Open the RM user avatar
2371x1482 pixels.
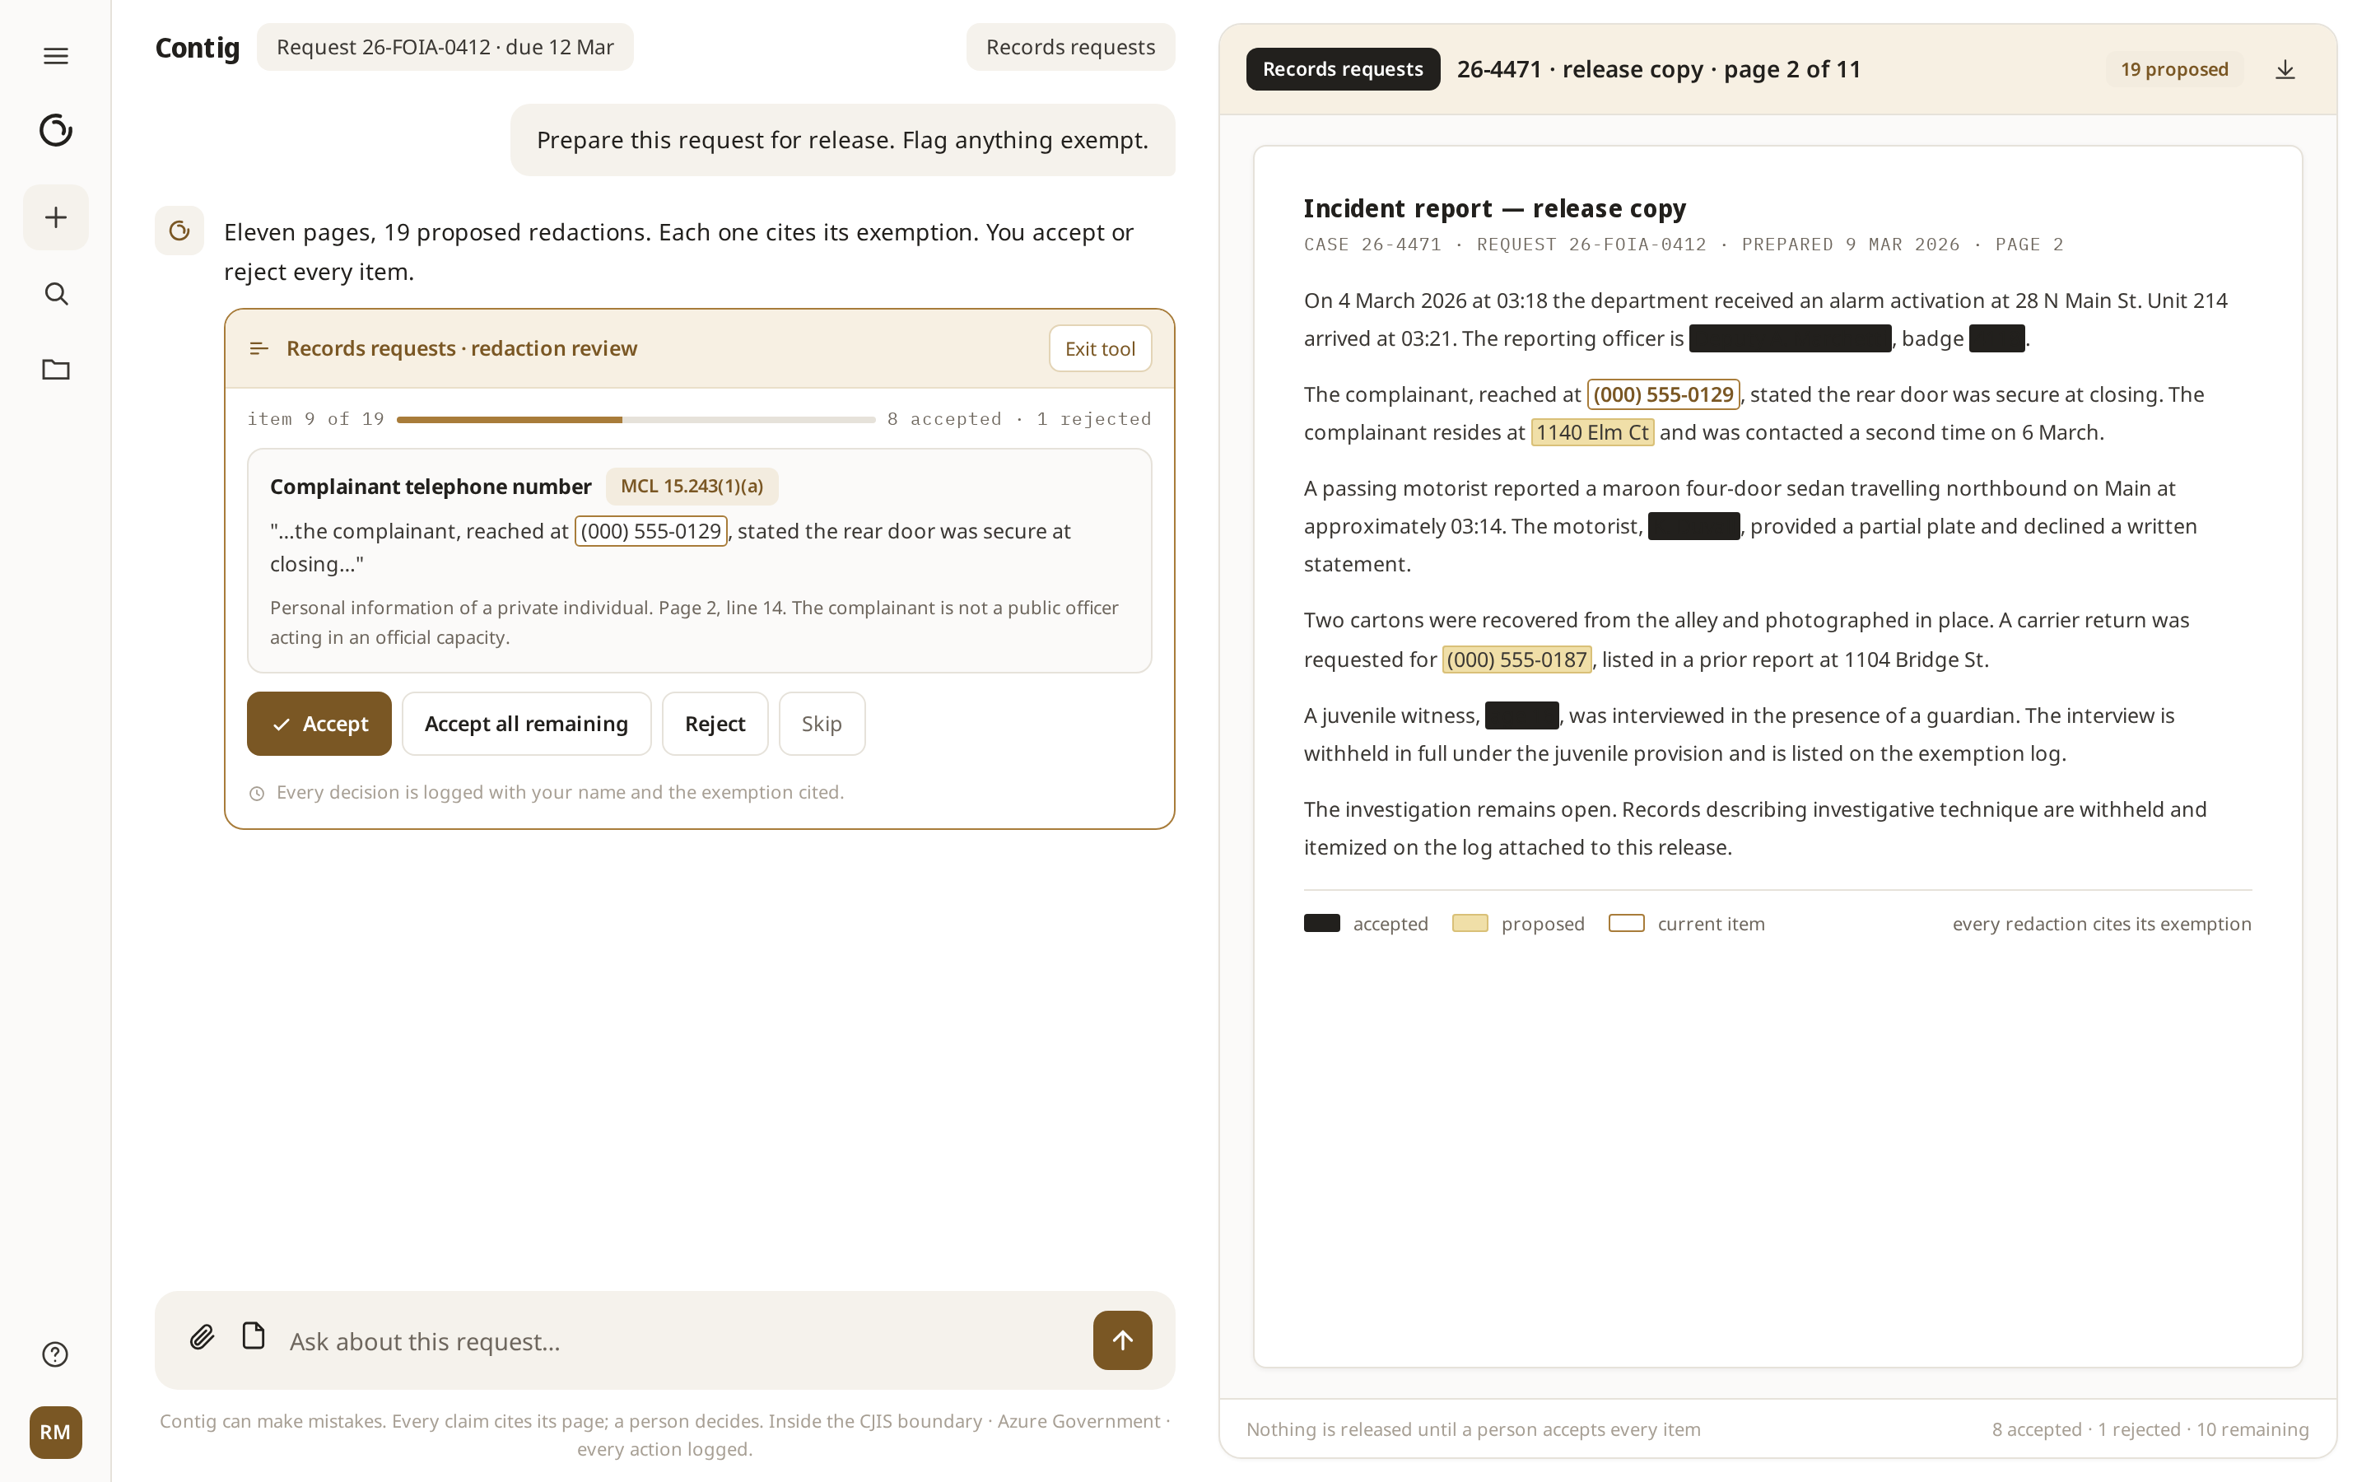click(56, 1432)
